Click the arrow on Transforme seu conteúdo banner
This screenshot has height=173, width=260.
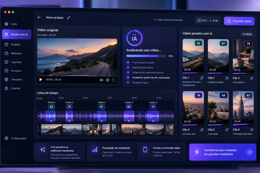[x=249, y=152]
